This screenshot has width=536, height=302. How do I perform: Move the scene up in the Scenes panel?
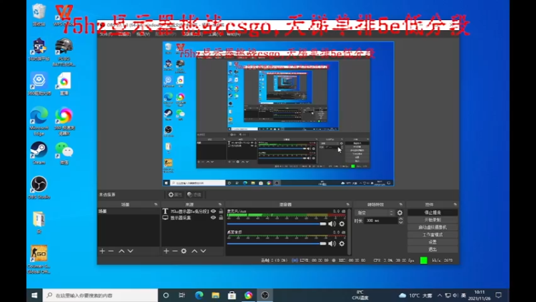(x=121, y=251)
